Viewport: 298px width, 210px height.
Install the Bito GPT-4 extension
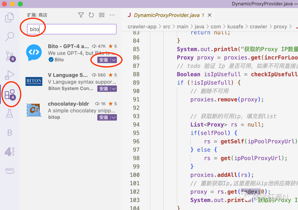[x=104, y=60]
